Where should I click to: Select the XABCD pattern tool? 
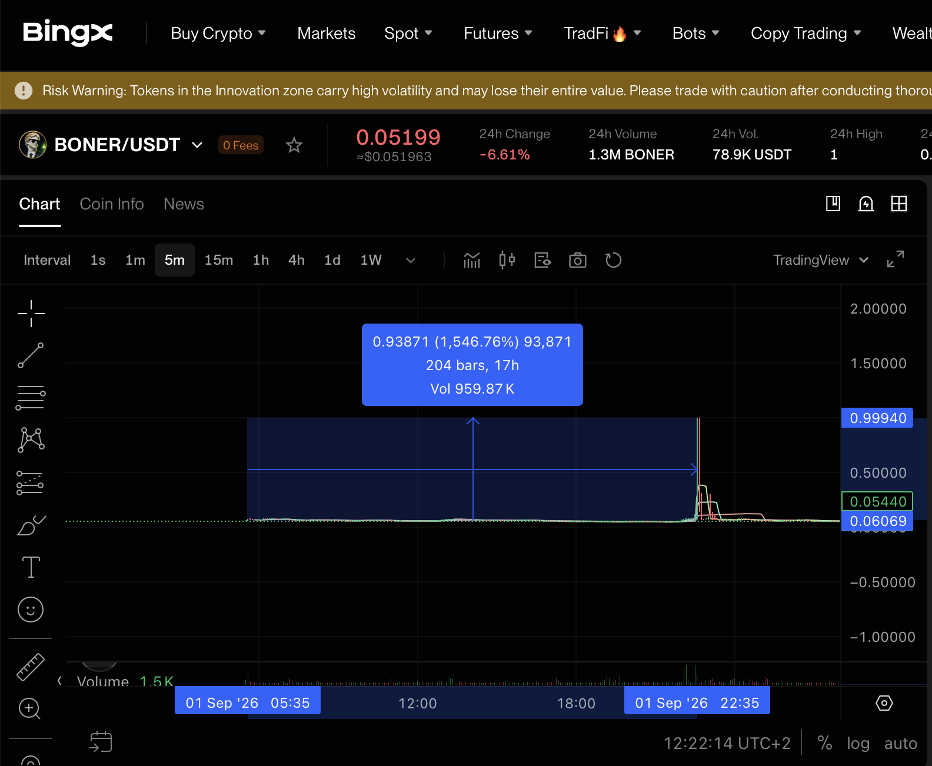pos(31,440)
